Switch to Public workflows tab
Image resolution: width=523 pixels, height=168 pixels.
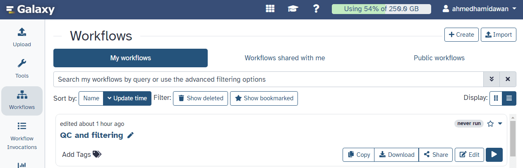click(439, 58)
